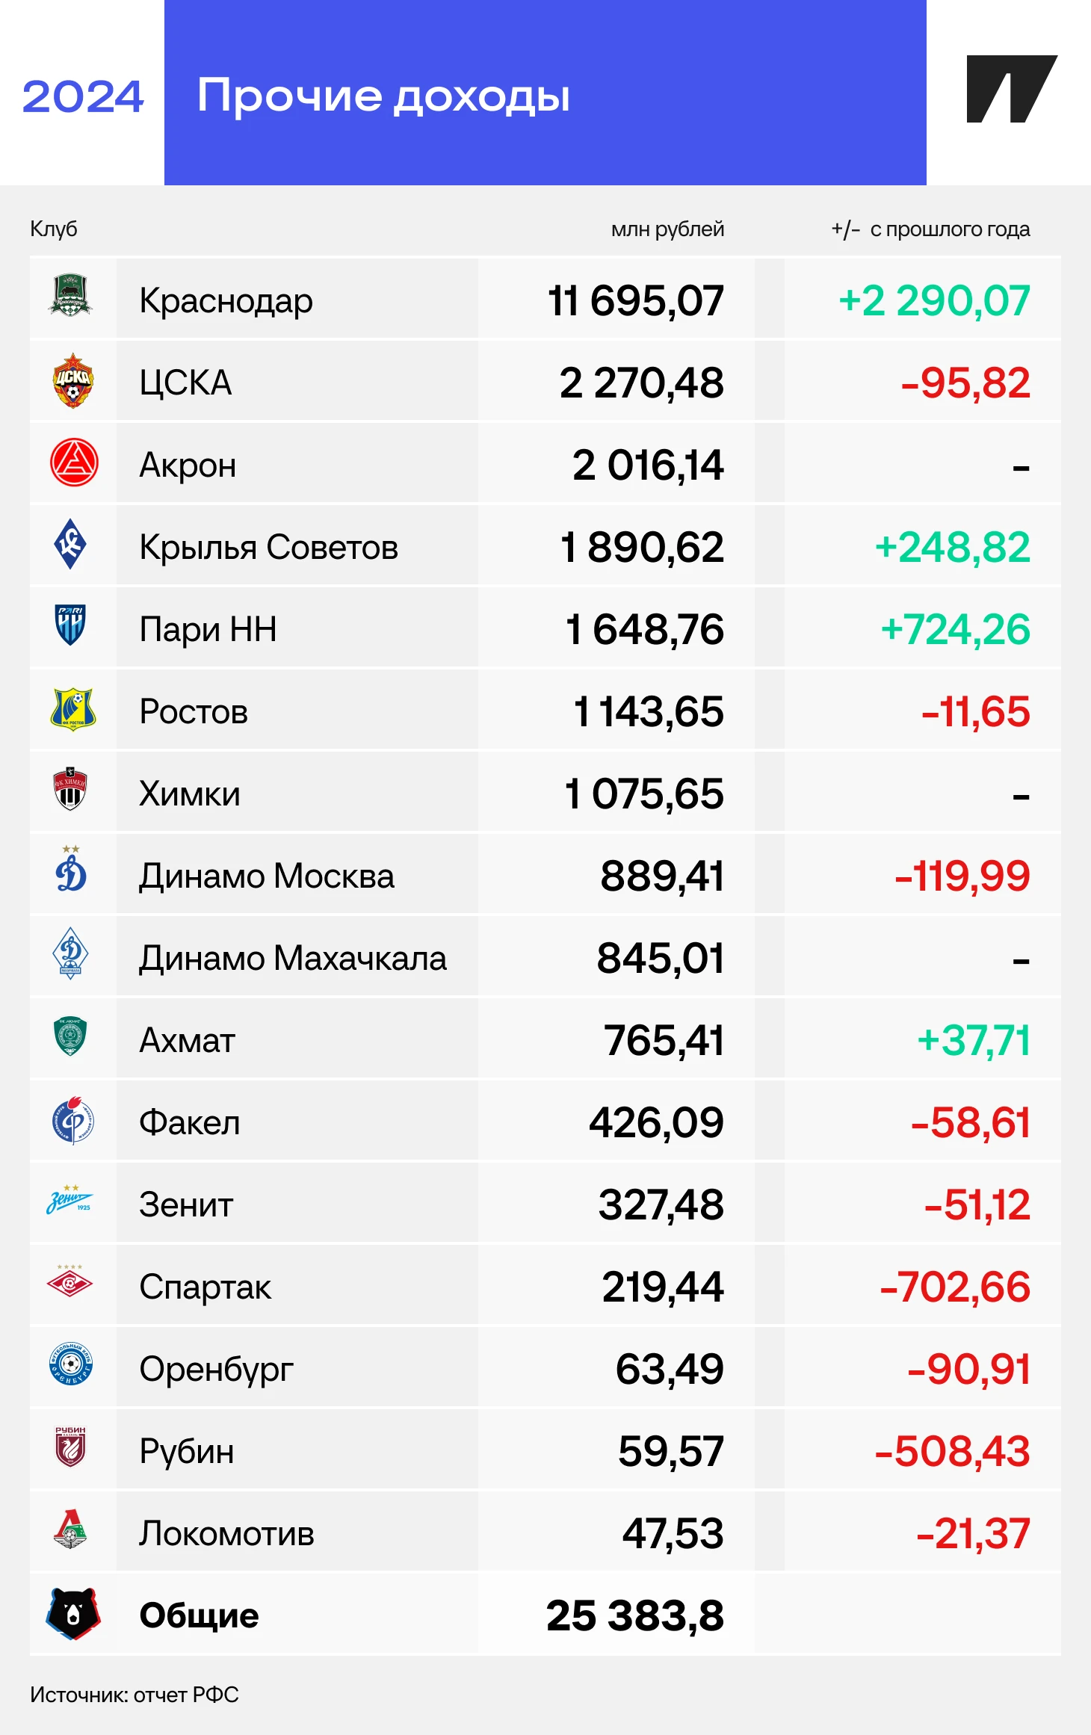The height and width of the screenshot is (1735, 1091).
Task: Select the Краснодар 11 695,07 value cell
Action: [x=635, y=300]
